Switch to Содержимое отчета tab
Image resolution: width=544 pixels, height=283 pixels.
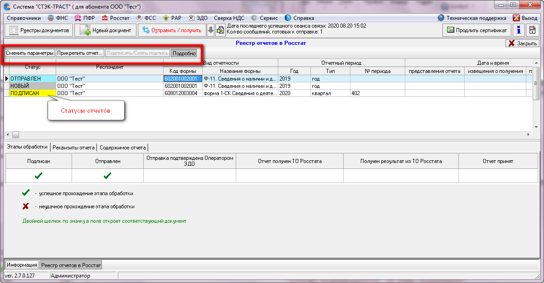coord(123,148)
